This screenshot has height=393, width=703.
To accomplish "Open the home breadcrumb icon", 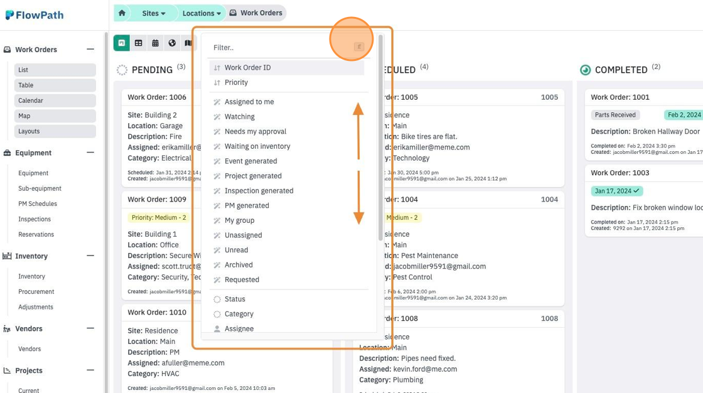I will tap(122, 13).
